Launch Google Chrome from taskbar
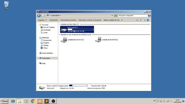Screen dimensions: 185x104 33,101
